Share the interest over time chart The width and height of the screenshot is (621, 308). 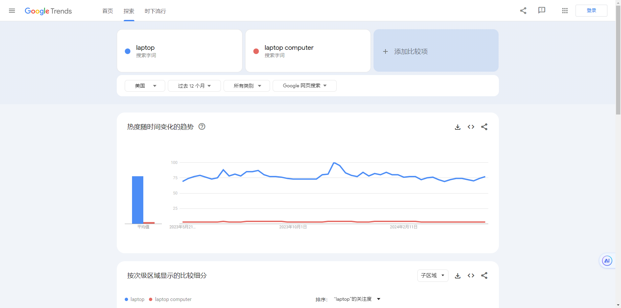[484, 127]
